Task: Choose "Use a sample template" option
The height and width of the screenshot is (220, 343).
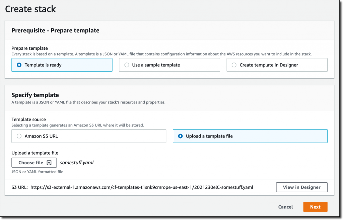Action: (x=127, y=65)
